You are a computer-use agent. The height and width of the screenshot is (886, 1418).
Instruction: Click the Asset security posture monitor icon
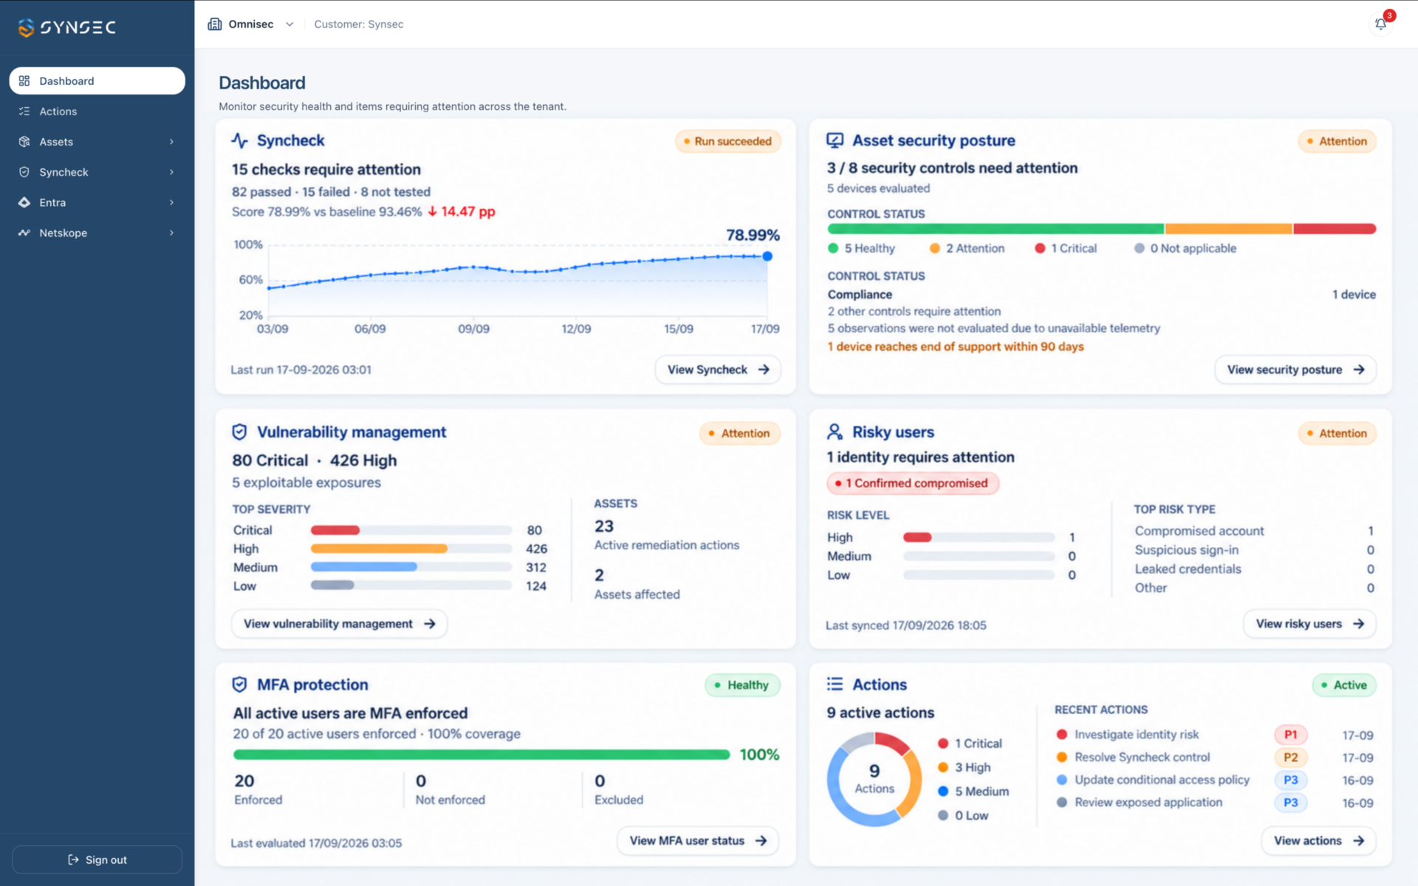tap(835, 140)
